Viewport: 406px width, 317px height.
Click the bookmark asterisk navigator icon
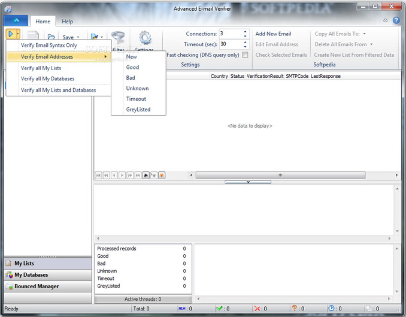pyautogui.click(x=146, y=176)
